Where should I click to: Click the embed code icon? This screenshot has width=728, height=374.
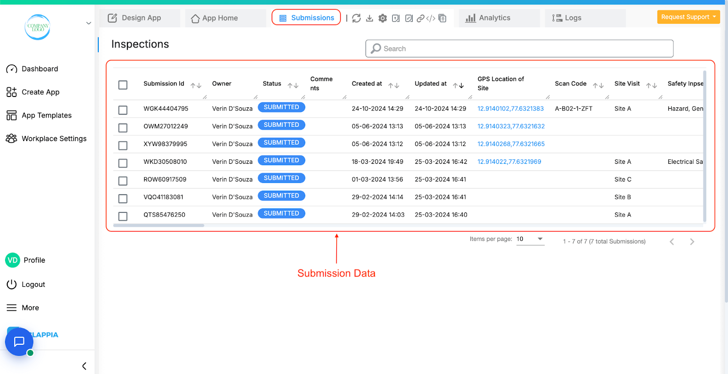click(430, 18)
